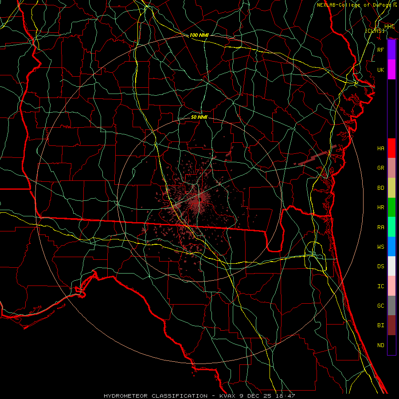Click the '9 DEC 25' date text
399x399 pixels.
click(256, 396)
